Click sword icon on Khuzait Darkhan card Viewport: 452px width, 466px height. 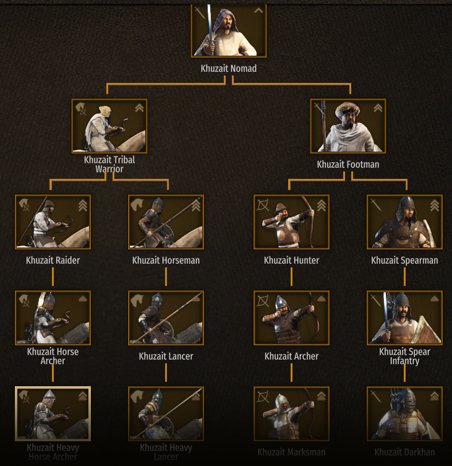(376, 397)
